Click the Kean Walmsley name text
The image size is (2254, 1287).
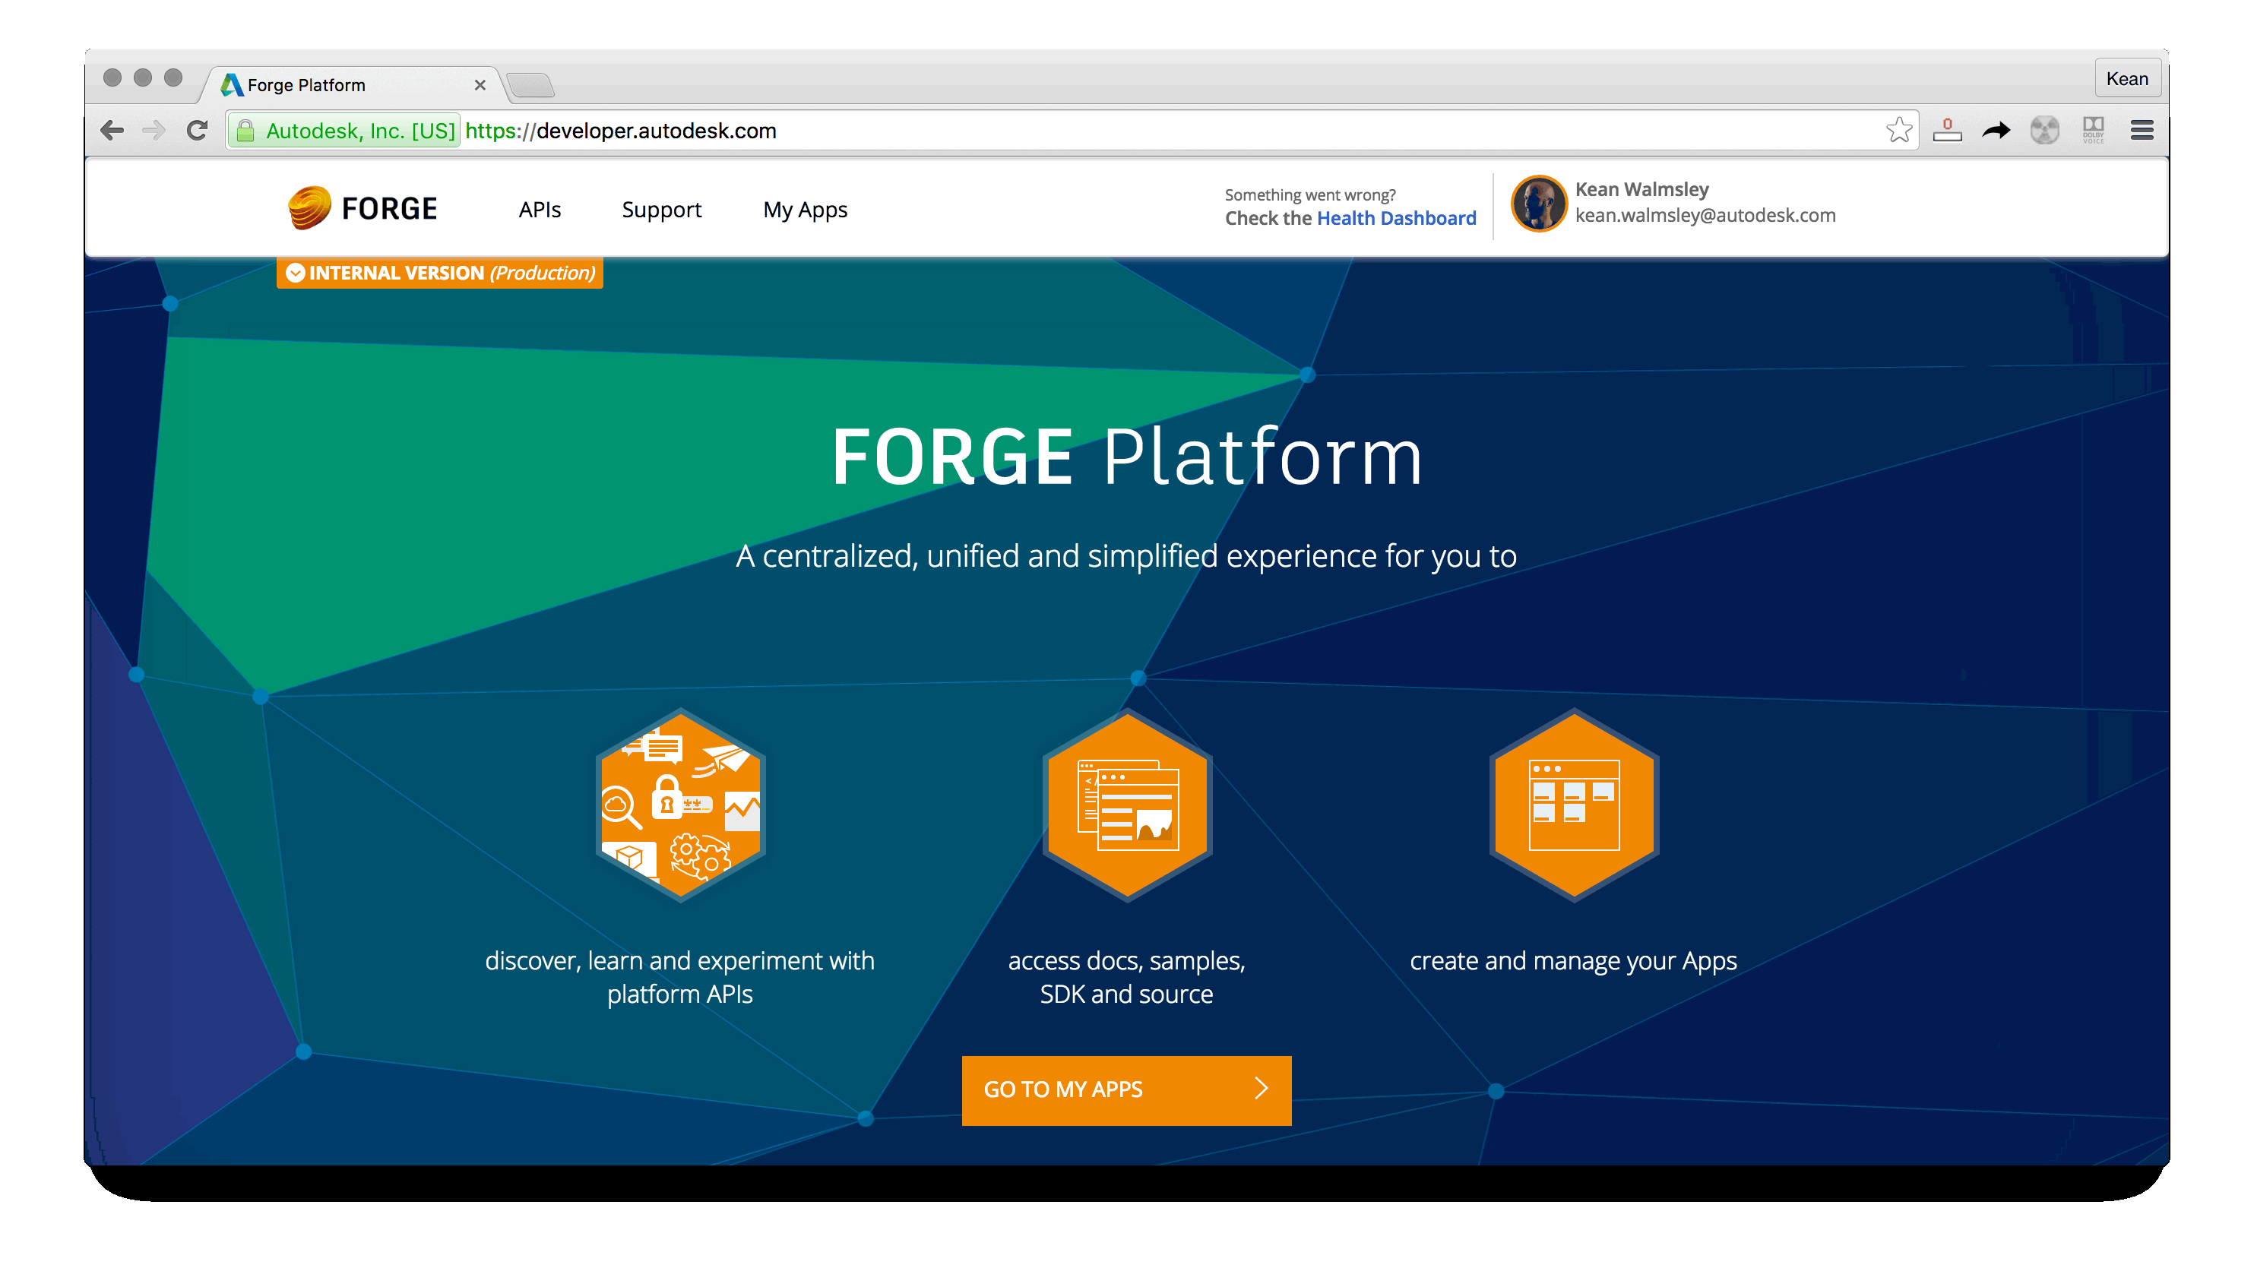coord(1641,189)
